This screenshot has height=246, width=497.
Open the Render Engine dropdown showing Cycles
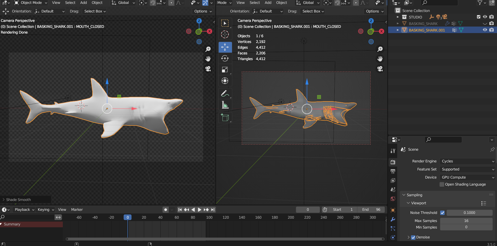click(467, 161)
